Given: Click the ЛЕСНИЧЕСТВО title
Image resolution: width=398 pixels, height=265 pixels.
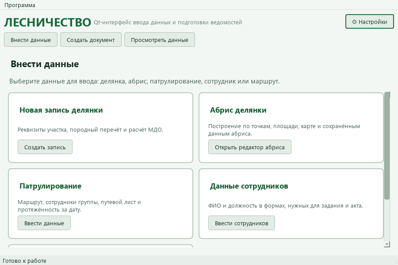Looking at the screenshot, I should tap(47, 23).
